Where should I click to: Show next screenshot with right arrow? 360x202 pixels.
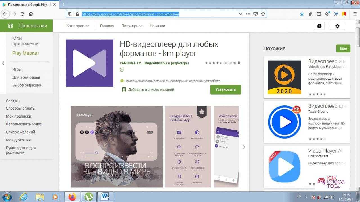point(244,147)
